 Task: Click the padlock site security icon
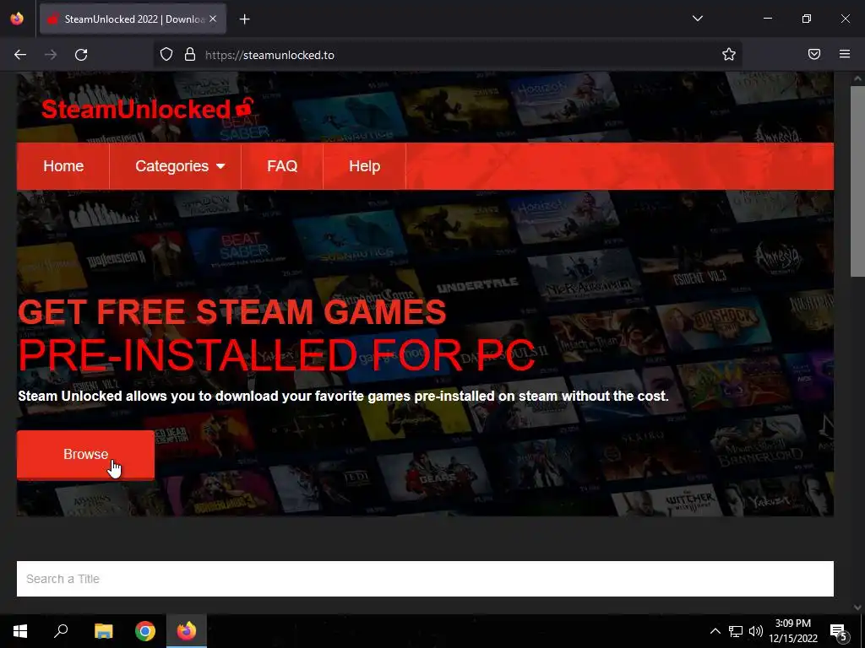tap(190, 55)
